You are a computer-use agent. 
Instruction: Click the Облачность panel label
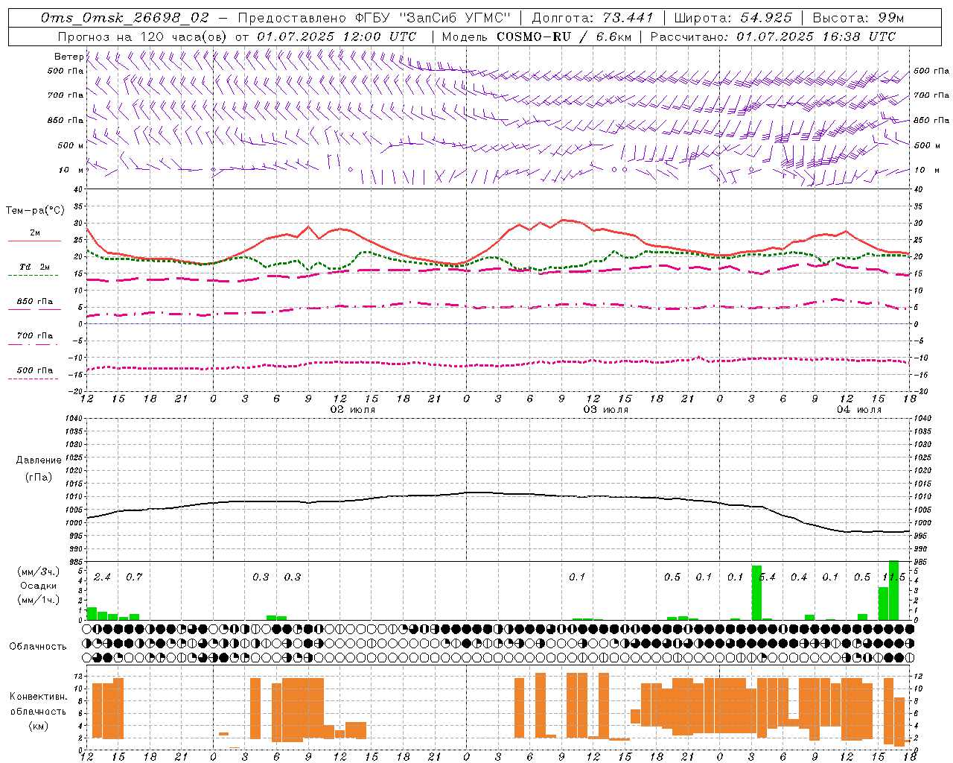[38, 647]
